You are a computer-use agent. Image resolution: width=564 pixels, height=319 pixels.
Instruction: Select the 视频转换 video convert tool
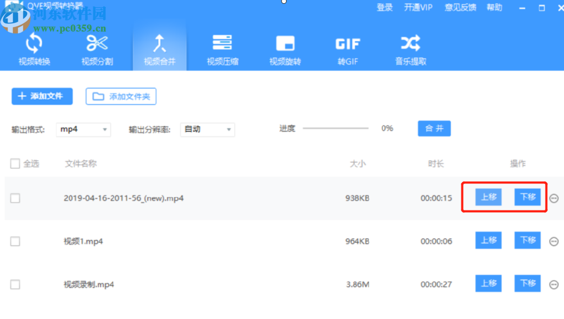click(34, 49)
